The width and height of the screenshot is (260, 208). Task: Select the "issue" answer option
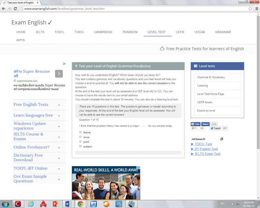pos(80,137)
